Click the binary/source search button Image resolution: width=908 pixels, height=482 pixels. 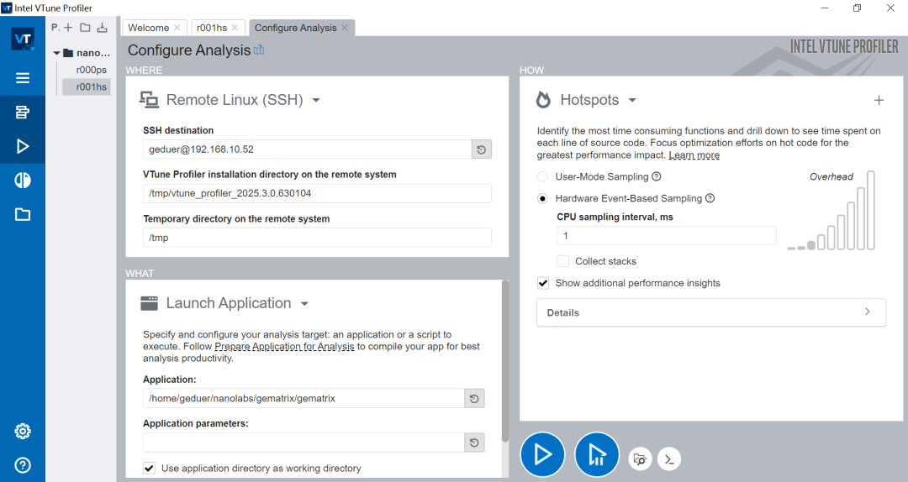pos(640,459)
